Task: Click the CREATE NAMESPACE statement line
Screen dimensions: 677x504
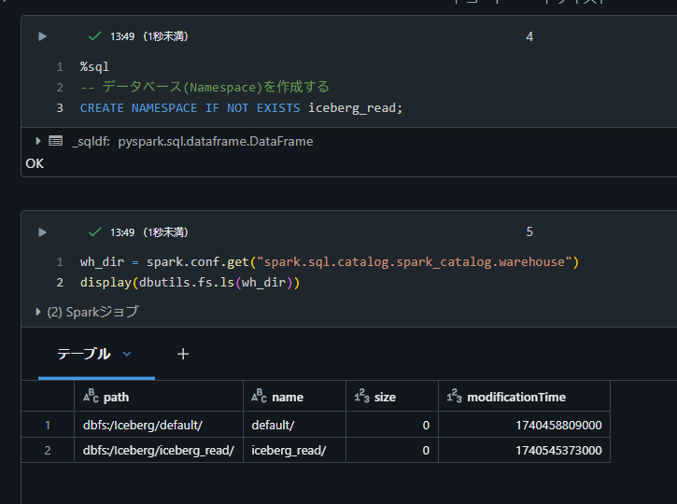Action: [241, 108]
